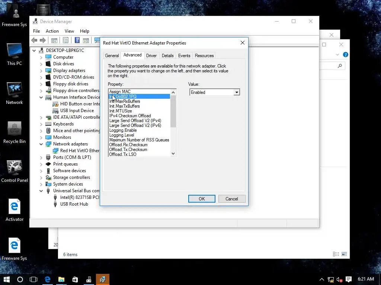Open Task View from the taskbar
The width and height of the screenshot is (381, 285).
(33, 279)
